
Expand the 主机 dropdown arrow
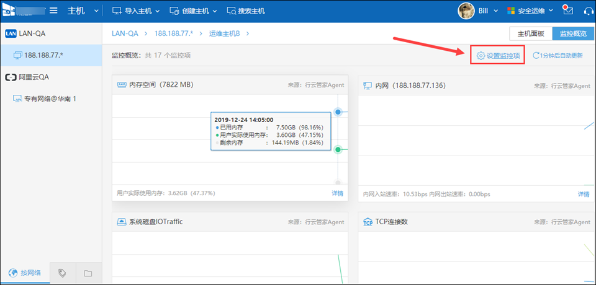[96, 11]
